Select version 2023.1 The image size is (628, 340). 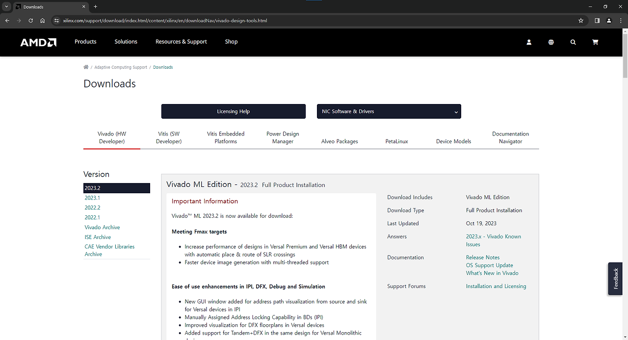click(x=92, y=198)
